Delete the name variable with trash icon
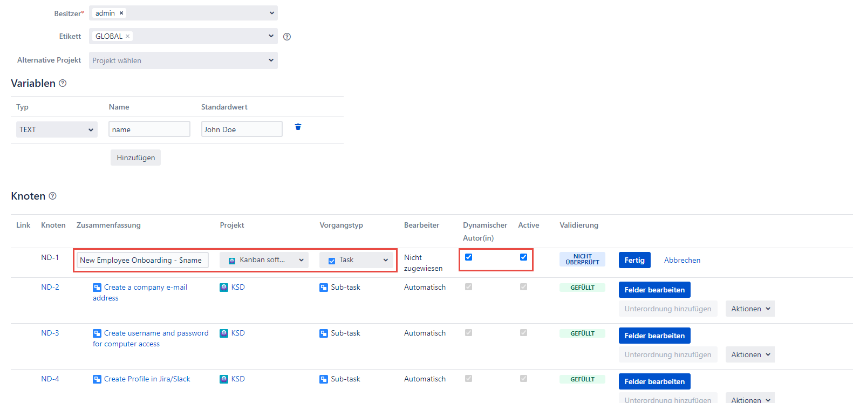 (x=298, y=127)
